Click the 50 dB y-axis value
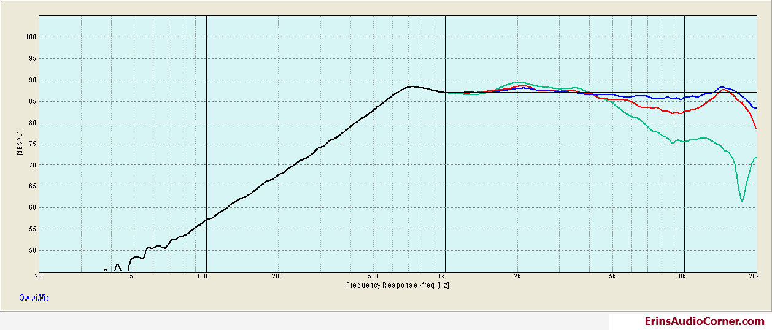Viewport: 772px width, 330px height. click(34, 251)
